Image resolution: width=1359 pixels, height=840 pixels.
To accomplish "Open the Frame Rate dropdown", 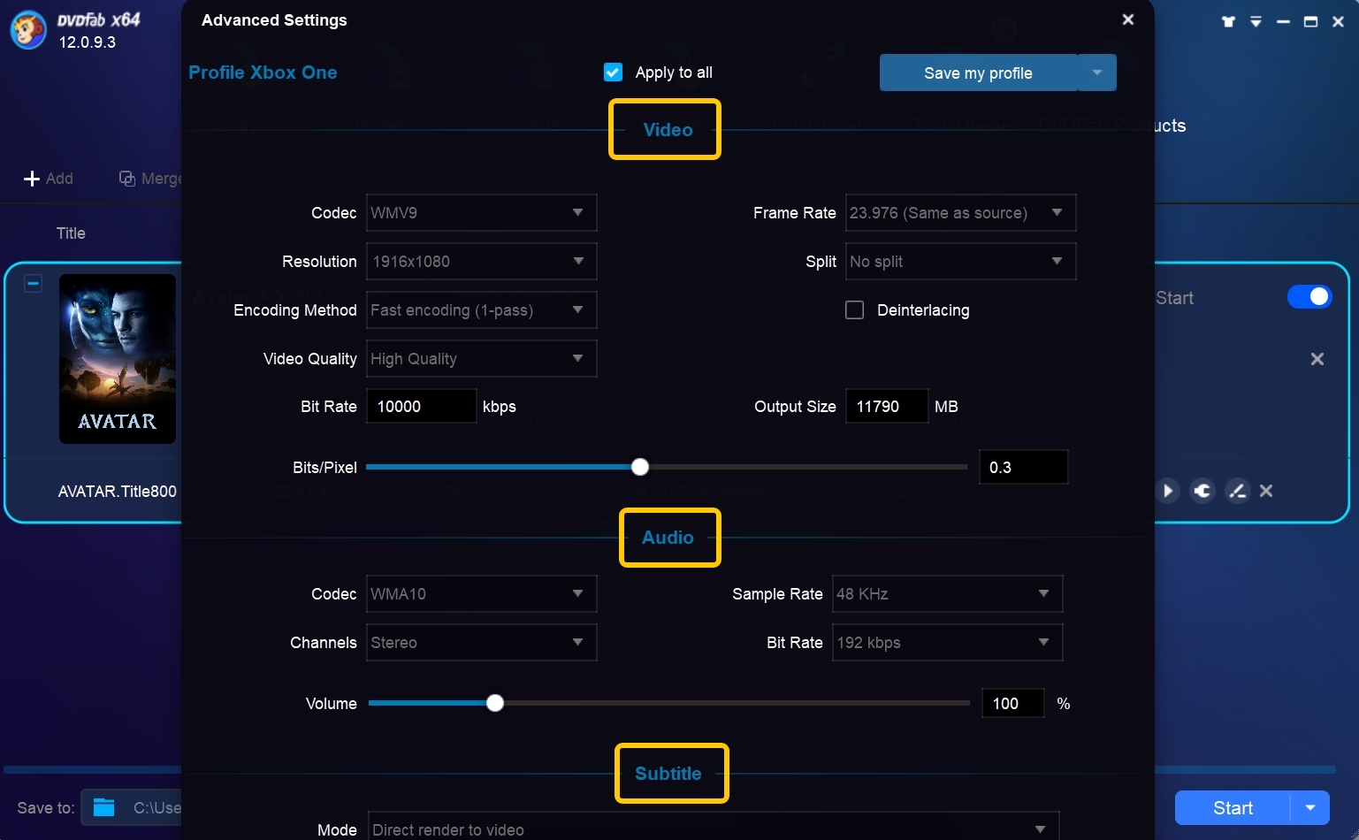I will (961, 213).
